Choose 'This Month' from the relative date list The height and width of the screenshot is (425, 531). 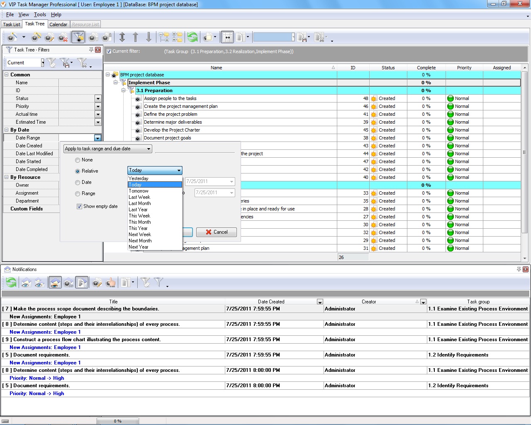140,222
